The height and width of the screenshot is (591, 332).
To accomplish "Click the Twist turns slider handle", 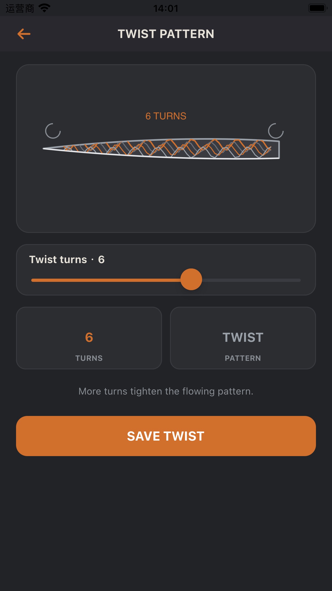I will coord(191,279).
